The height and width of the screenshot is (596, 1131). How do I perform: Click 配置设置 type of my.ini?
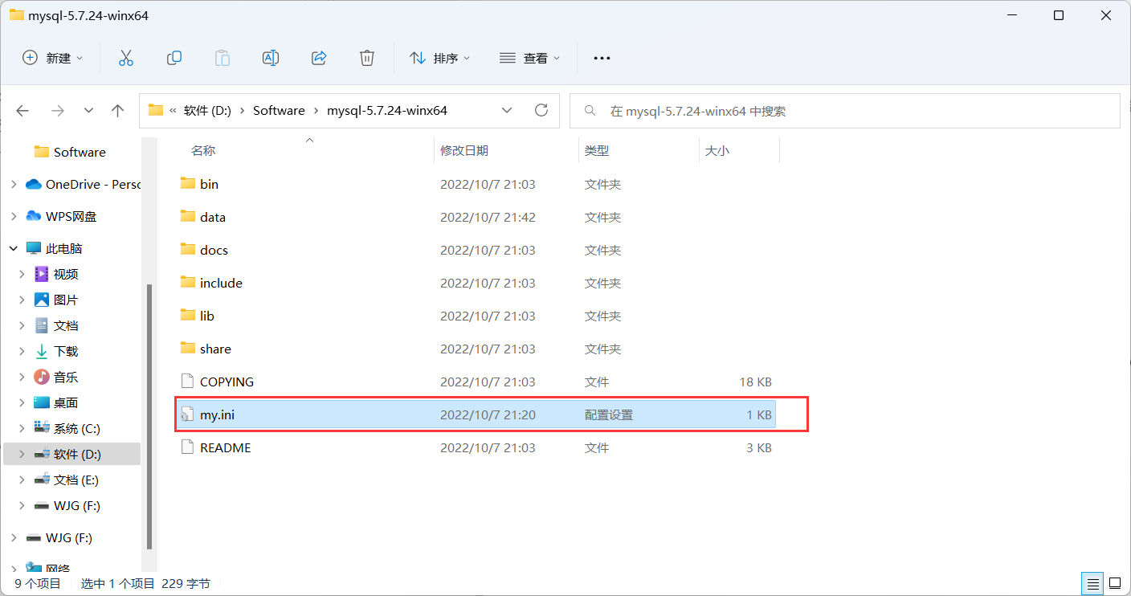[609, 414]
